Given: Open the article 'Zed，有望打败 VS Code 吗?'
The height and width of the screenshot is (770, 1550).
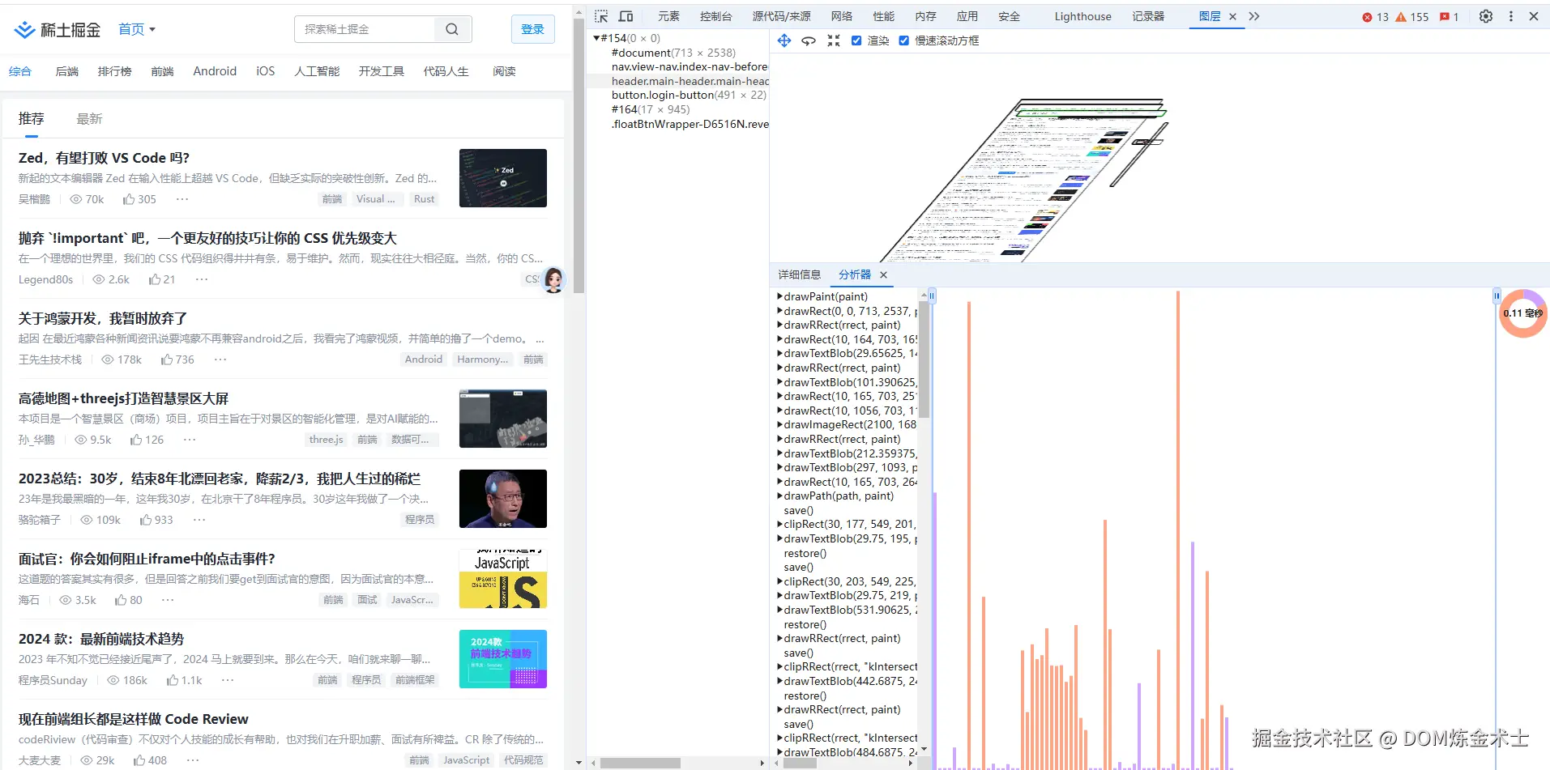Looking at the screenshot, I should click(x=105, y=158).
